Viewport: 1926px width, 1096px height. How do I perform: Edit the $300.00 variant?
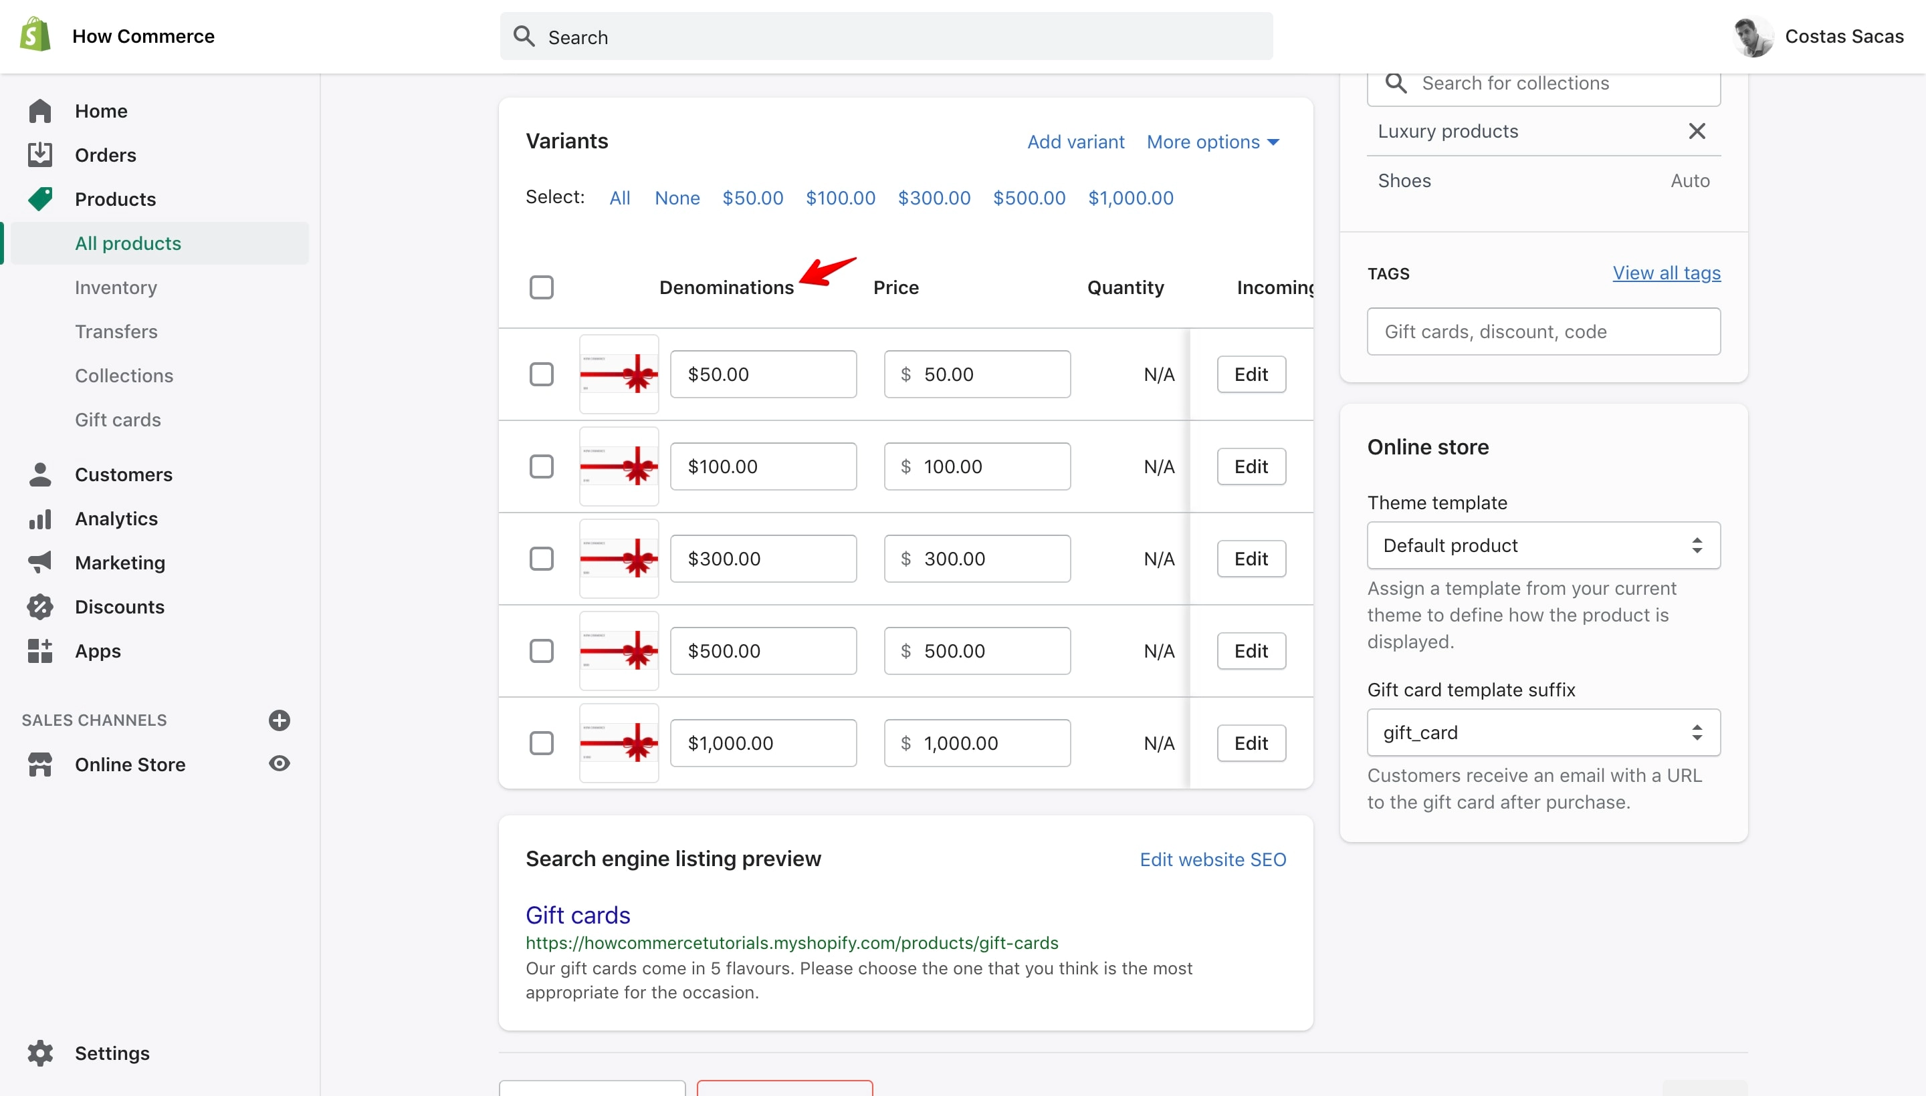click(x=1251, y=559)
